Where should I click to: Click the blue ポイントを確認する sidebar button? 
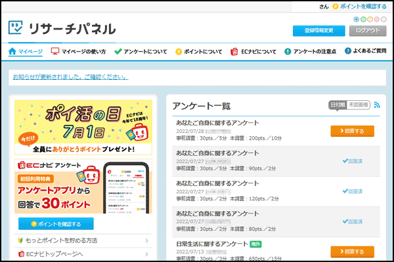tap(56, 223)
